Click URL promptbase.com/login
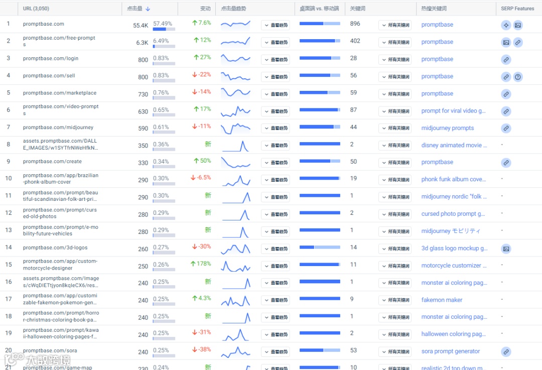Viewport: 542px width, 370px height. (51, 58)
